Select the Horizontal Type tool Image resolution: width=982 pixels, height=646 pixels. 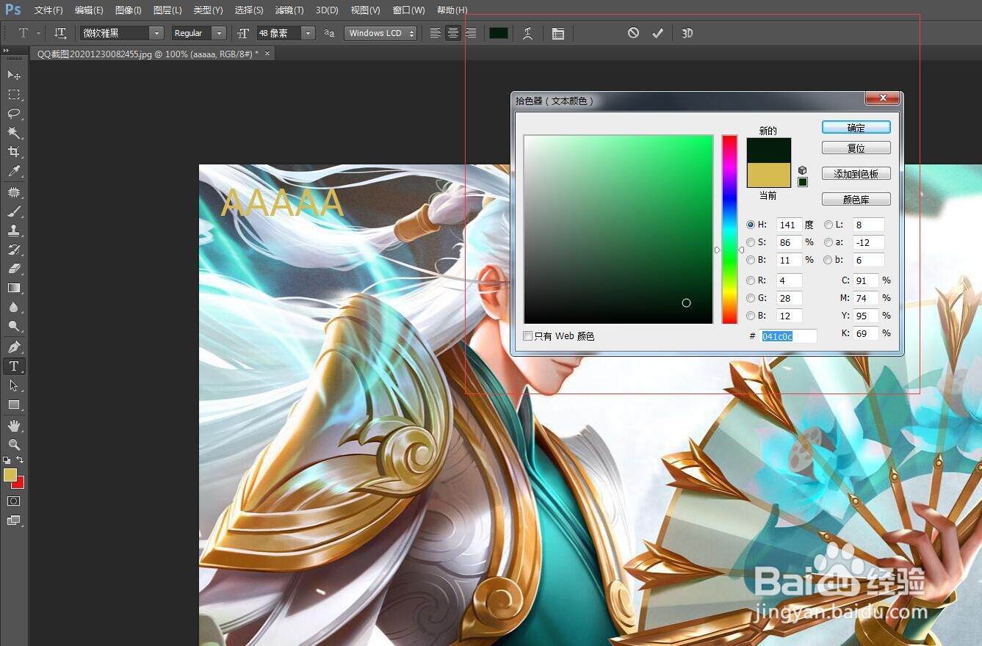tap(14, 366)
